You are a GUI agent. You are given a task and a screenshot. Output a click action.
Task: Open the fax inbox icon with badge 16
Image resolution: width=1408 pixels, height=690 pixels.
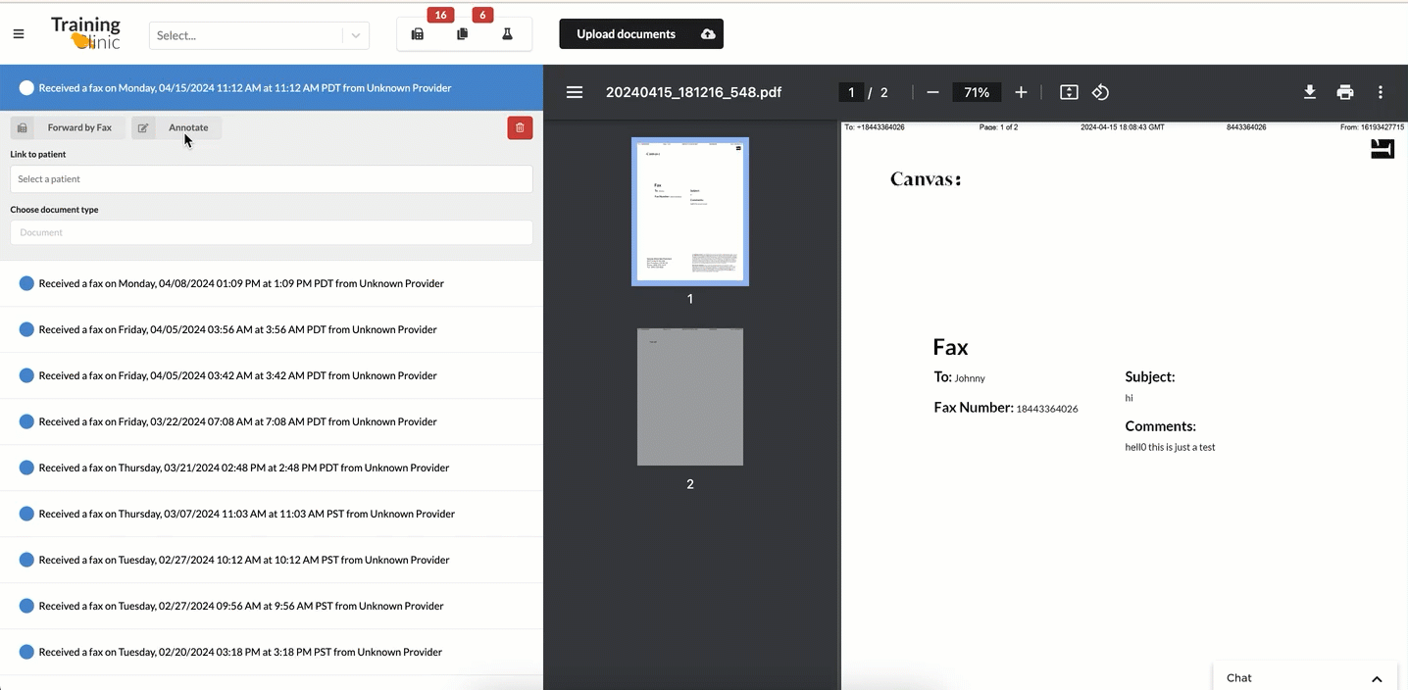point(418,34)
